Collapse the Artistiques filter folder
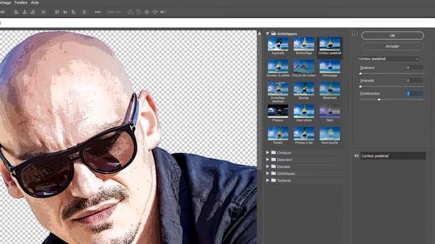 (268, 33)
